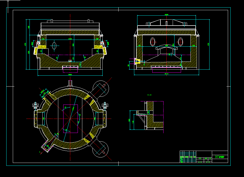Select lower-right circular pad in plan view
This screenshot has height=177, width=244.
click(x=100, y=149)
